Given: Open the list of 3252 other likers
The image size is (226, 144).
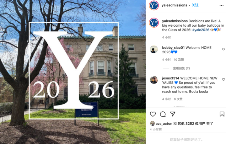Looking at the screenshot, I should tap(191, 124).
